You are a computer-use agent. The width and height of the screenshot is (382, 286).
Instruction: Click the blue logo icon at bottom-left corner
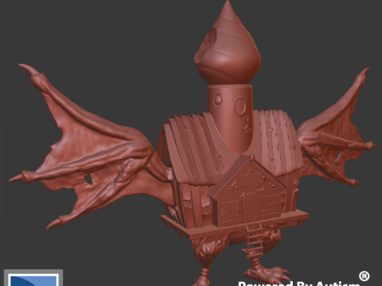33,278
